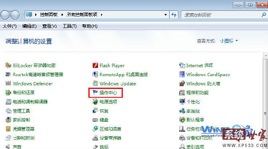Open 任务栏 taskbar settings icon
This screenshot has height=149, width=268.
pyautogui.click(x=182, y=129)
